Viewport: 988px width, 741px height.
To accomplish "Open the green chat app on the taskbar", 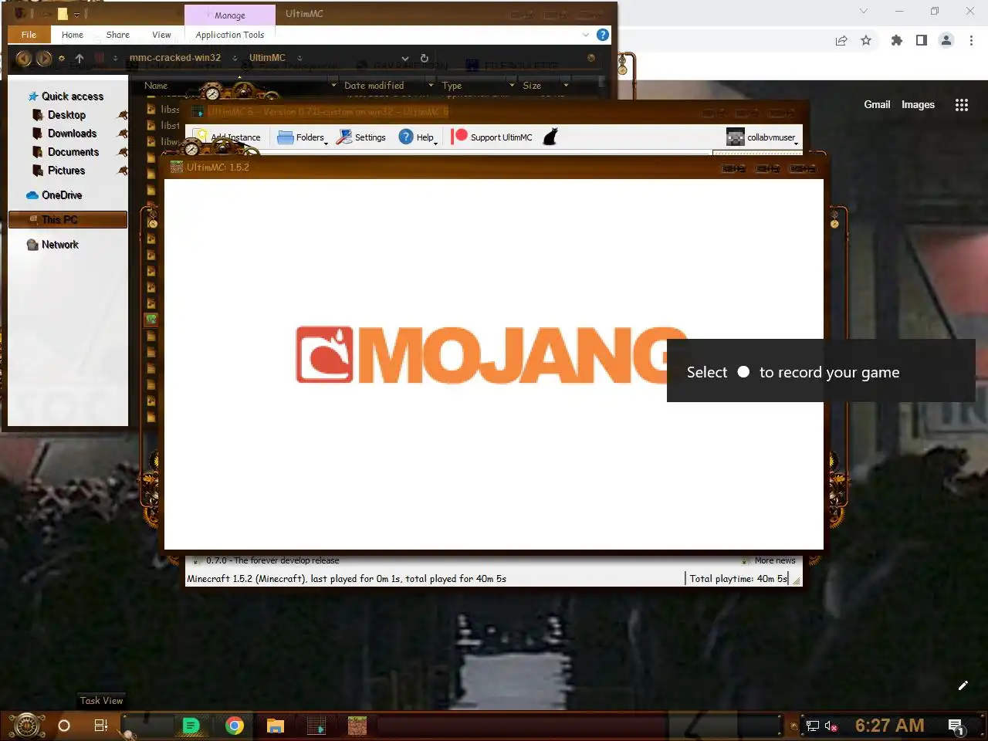I will [191, 726].
